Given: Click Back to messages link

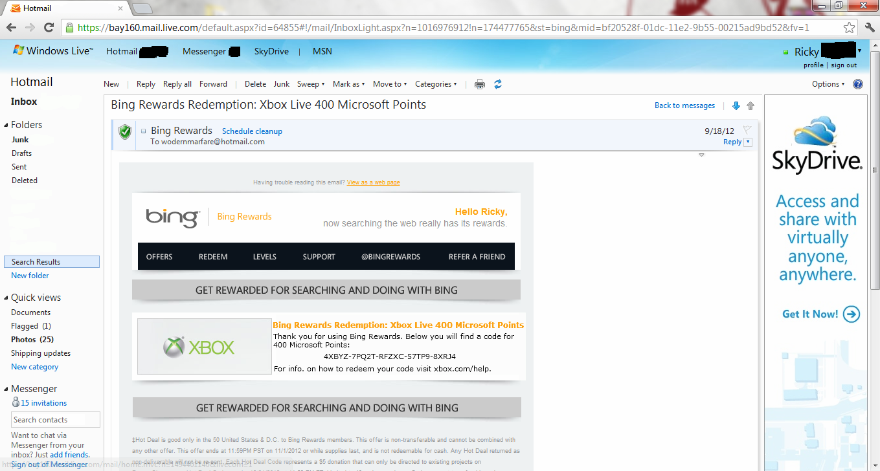Looking at the screenshot, I should tap(684, 105).
